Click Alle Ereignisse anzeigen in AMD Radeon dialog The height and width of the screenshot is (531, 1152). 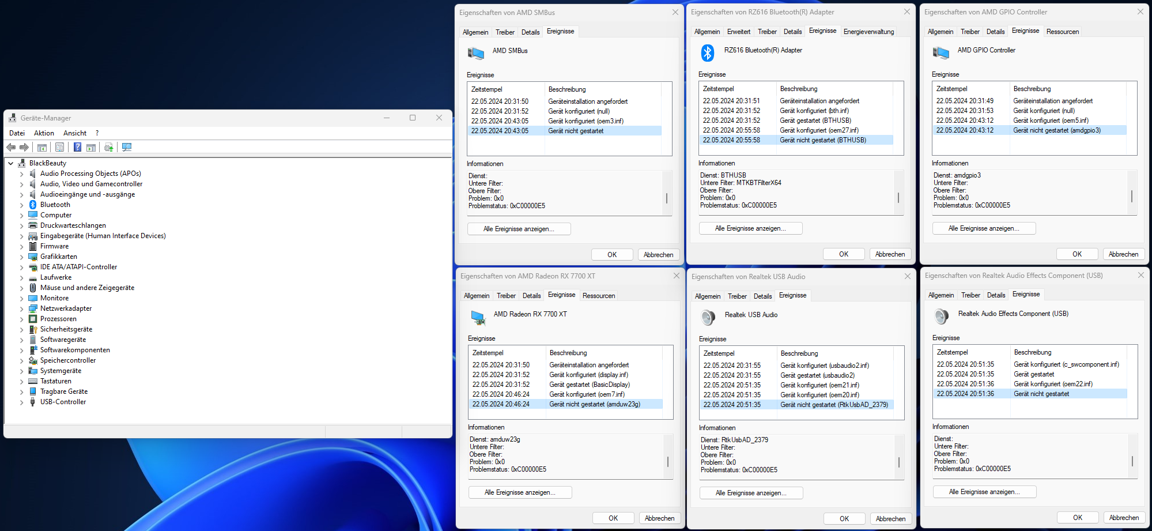(x=520, y=492)
